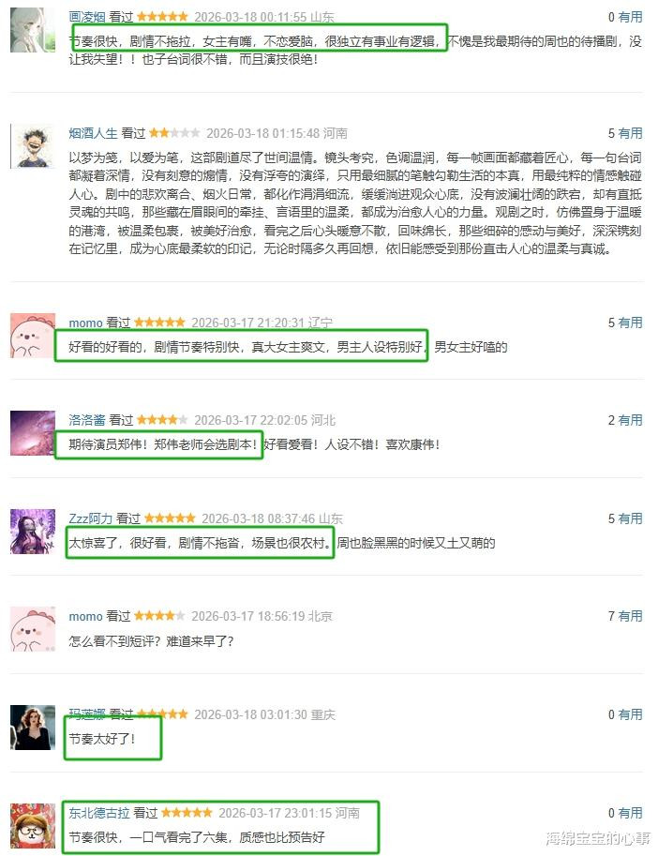Mark 画凌烟's review as 有用
Viewport: 658px width, 856px height.
[630, 17]
